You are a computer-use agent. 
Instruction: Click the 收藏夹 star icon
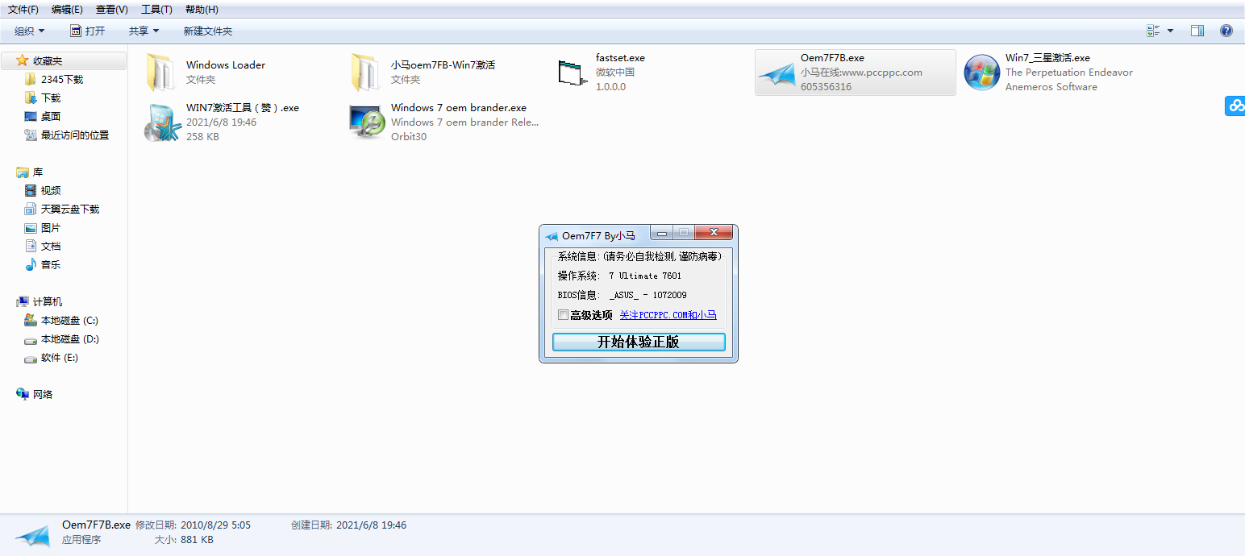(x=23, y=60)
